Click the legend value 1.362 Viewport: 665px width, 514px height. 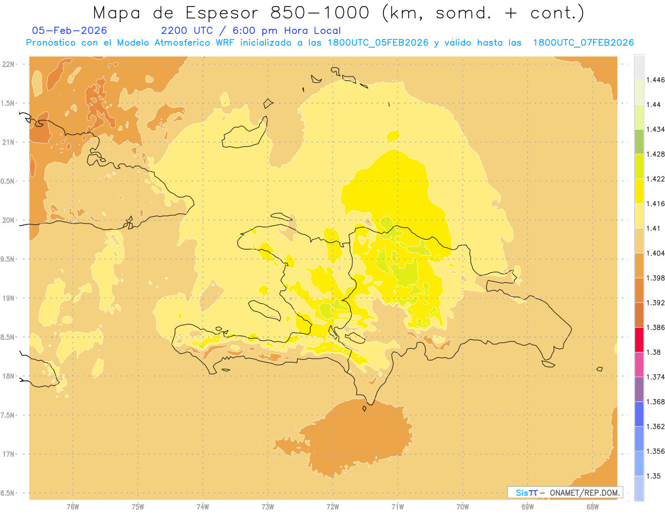pos(657,426)
